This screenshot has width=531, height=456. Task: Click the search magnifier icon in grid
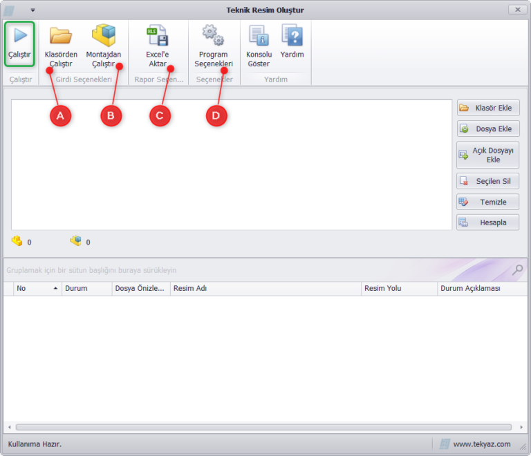(x=516, y=269)
